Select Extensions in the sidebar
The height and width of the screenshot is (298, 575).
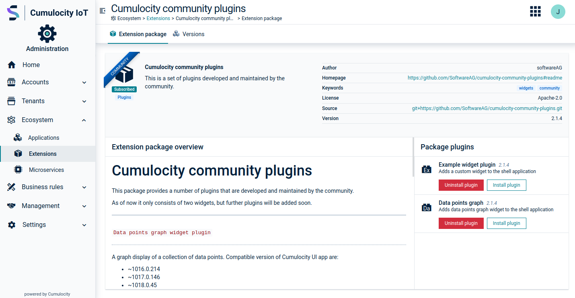[47, 154]
